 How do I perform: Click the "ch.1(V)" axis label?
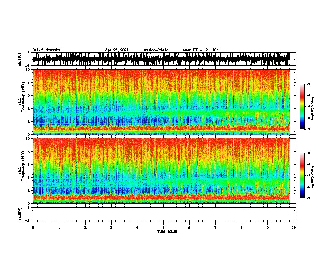point(20,59)
